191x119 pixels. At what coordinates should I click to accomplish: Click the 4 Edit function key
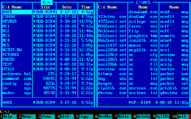click(x=66, y=117)
